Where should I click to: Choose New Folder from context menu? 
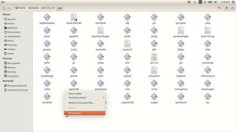point(84,93)
